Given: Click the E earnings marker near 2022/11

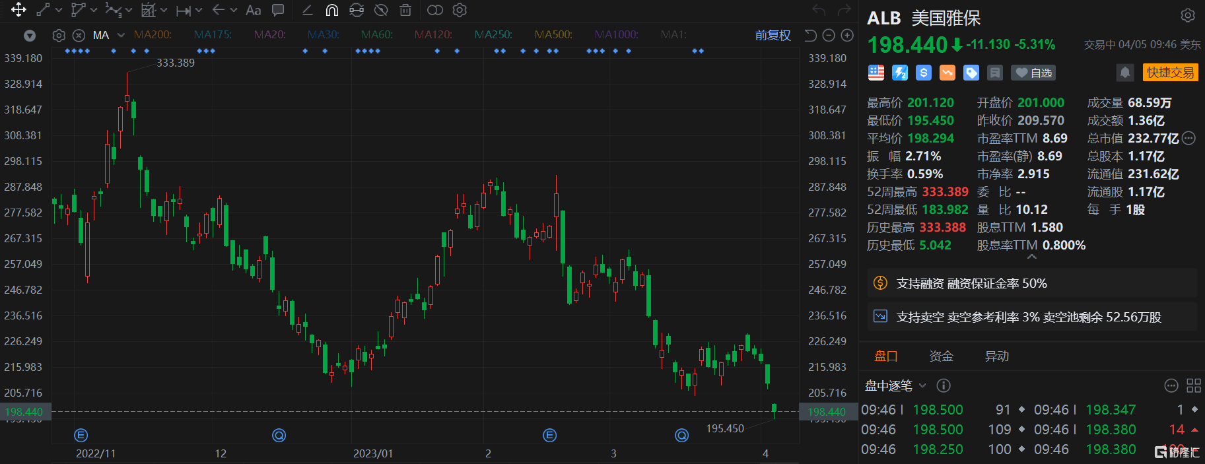Looking at the screenshot, I should click(81, 435).
